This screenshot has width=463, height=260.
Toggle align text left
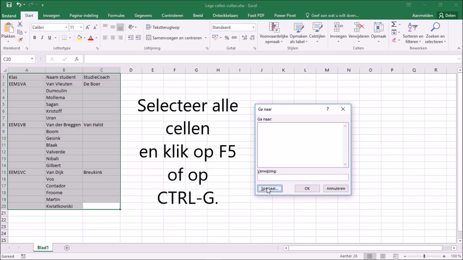[105, 38]
